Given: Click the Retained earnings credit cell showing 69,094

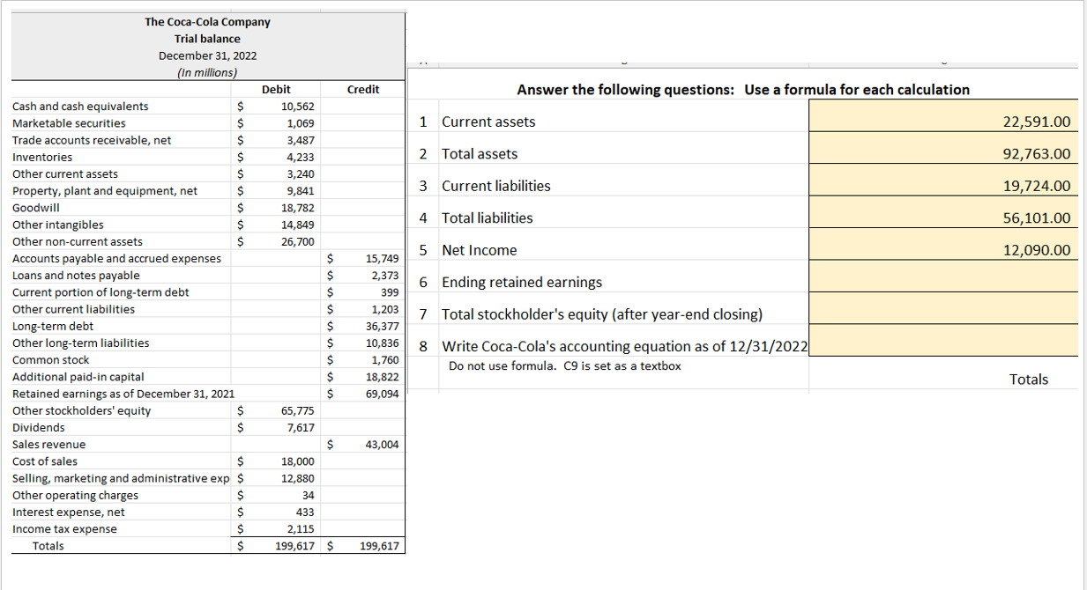Looking at the screenshot, I should 381,394.
